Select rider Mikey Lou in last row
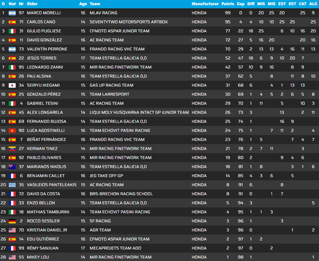Viewport: 319px width, 261px height. coord(38,257)
